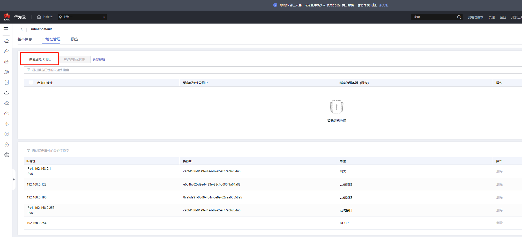
Task: Click 删除 for the 网关 row
Action: coord(499,171)
